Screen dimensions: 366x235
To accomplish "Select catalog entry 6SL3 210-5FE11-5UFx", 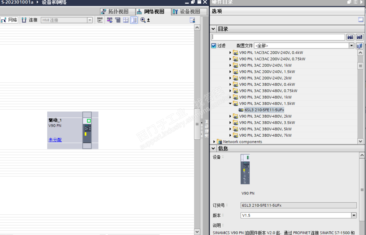I will (264, 110).
